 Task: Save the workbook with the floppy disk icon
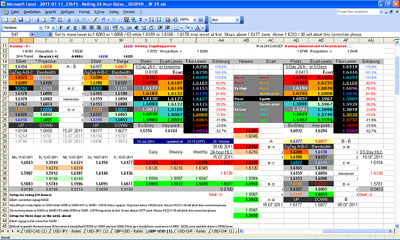point(20,20)
